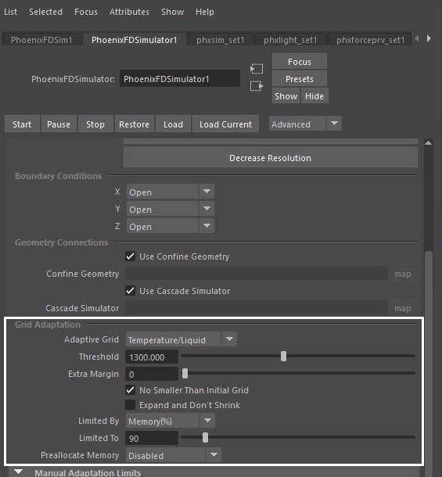442x477 pixels.
Task: Open the Preallocate Memory dropdown
Action: tap(174, 455)
